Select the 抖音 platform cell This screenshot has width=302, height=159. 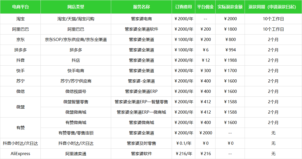coord(21,60)
